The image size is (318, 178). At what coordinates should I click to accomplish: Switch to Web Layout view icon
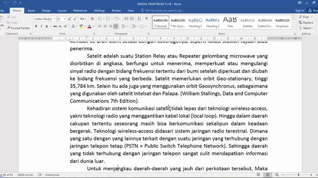pos(277,175)
